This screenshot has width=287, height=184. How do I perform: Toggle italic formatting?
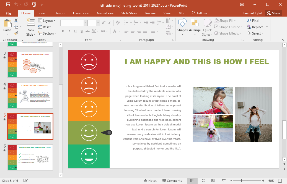[x=69, y=31]
